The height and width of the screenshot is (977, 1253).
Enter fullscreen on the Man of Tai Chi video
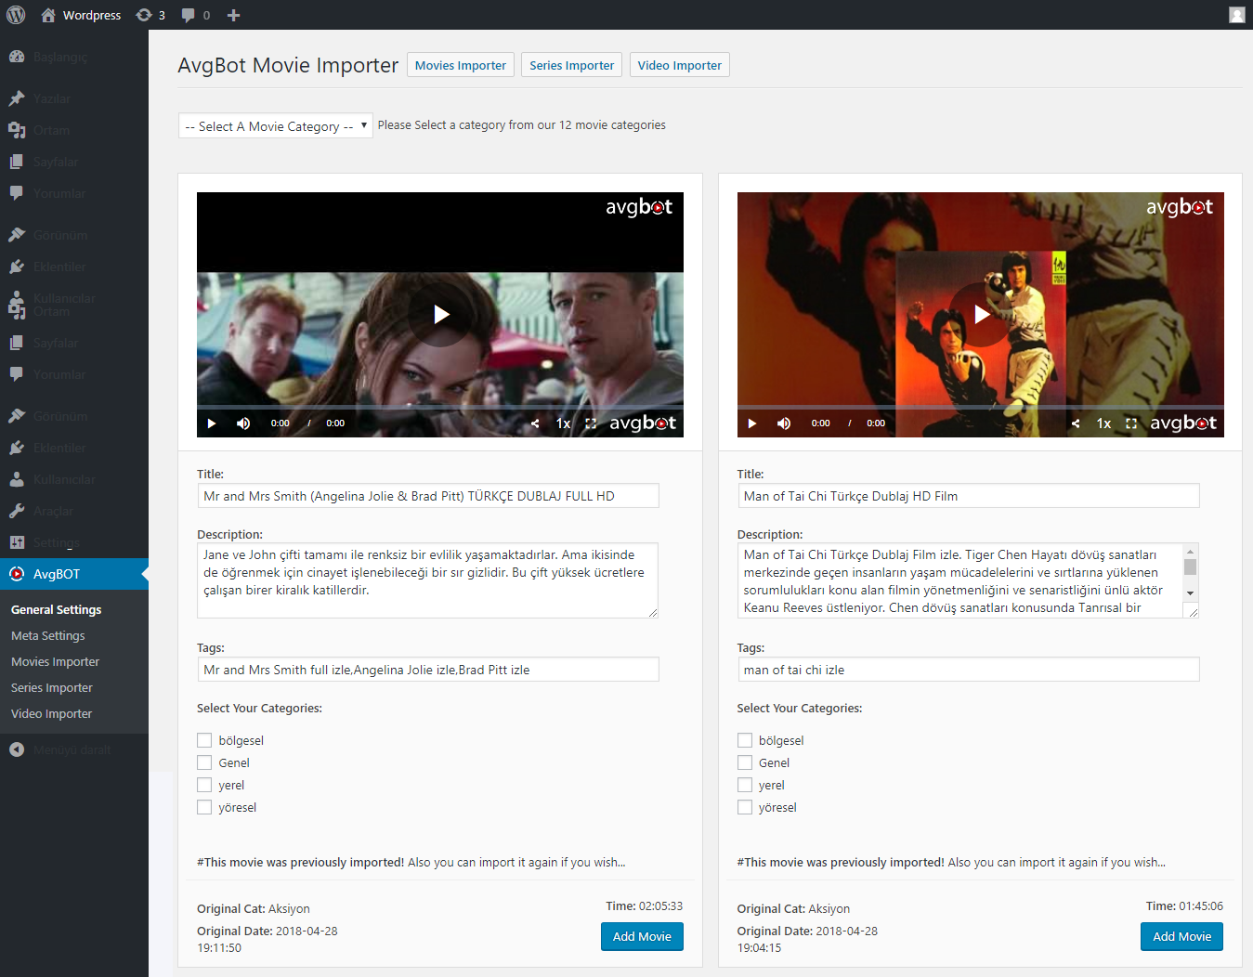click(x=1131, y=423)
